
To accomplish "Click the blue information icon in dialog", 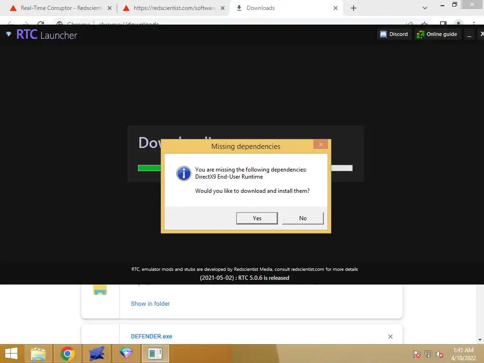I will pyautogui.click(x=184, y=173).
